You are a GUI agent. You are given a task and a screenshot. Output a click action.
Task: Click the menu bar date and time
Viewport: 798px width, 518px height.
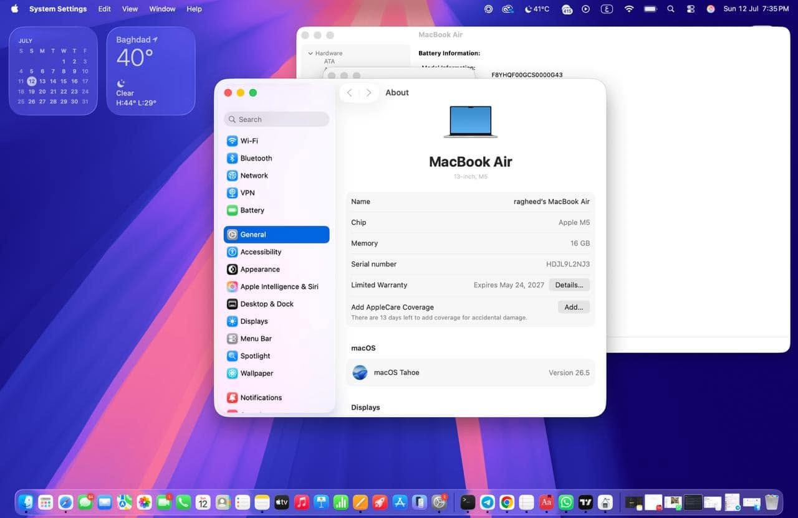[756, 9]
